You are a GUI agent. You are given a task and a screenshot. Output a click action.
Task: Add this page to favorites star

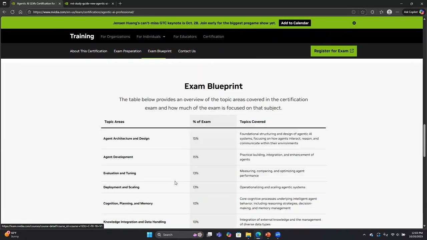click(x=363, y=12)
